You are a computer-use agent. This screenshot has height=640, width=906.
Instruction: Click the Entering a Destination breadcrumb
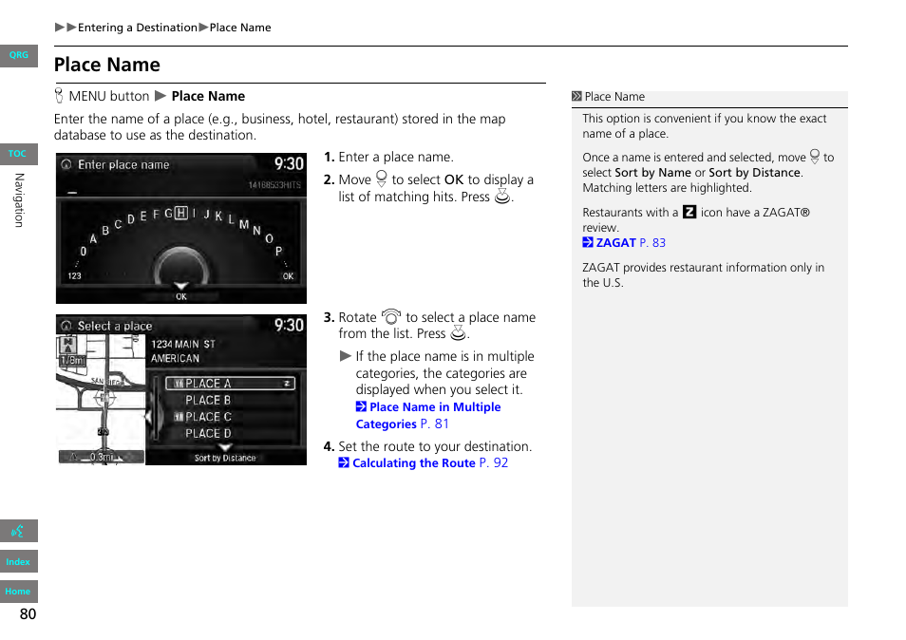tap(138, 28)
